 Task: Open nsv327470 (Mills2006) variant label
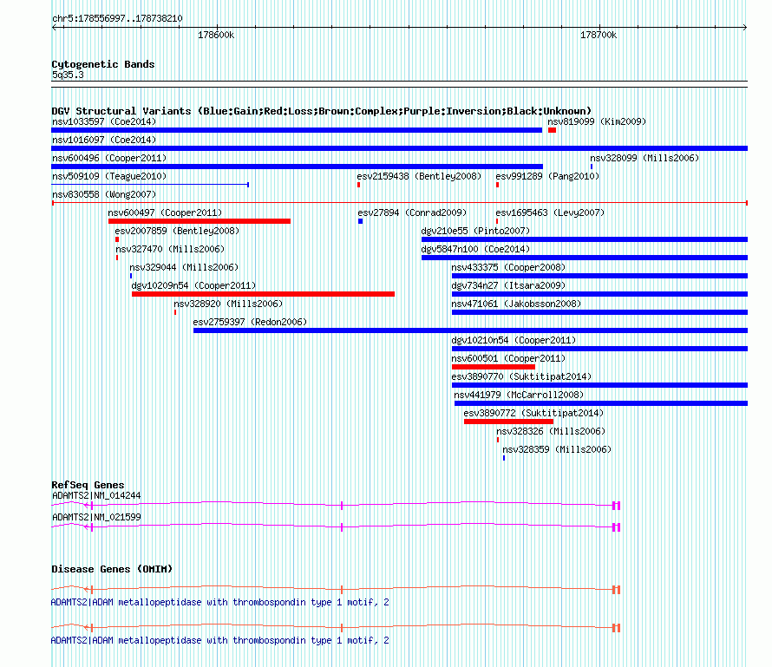(170, 249)
